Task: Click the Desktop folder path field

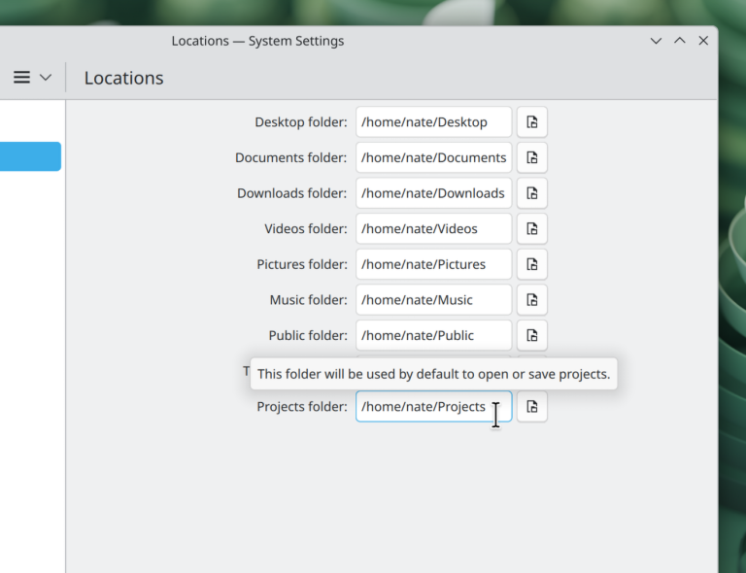Action: coord(434,122)
